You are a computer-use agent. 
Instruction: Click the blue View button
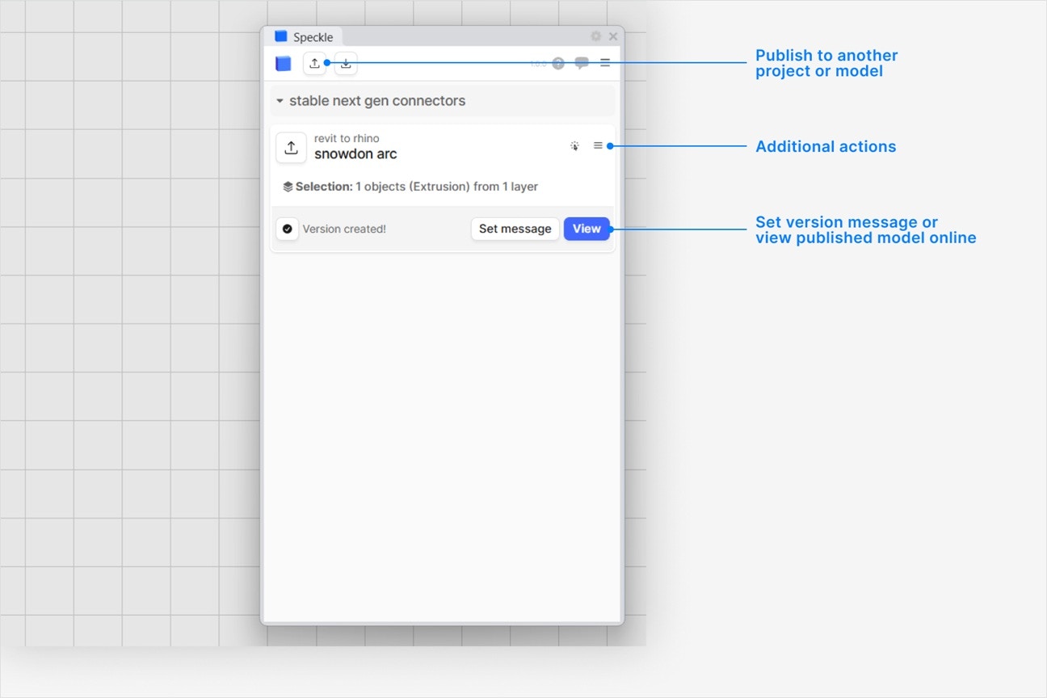pyautogui.click(x=587, y=229)
